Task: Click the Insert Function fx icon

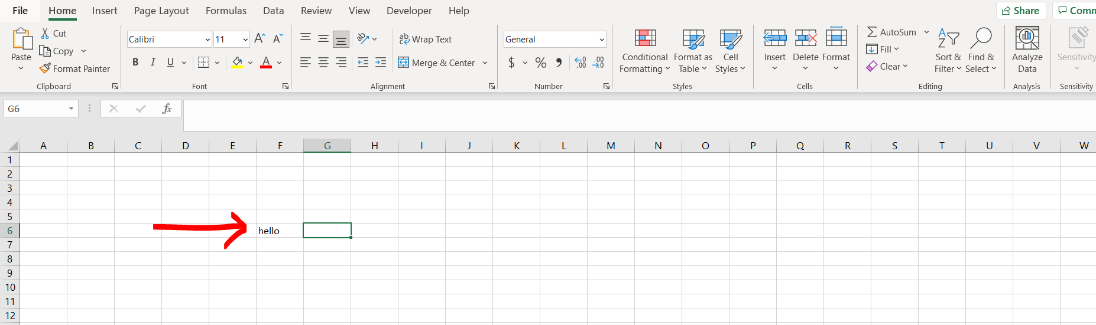Action: point(167,109)
